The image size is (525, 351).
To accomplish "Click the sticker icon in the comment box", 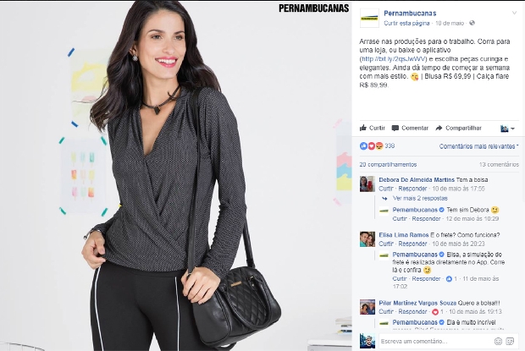I will click(x=510, y=341).
